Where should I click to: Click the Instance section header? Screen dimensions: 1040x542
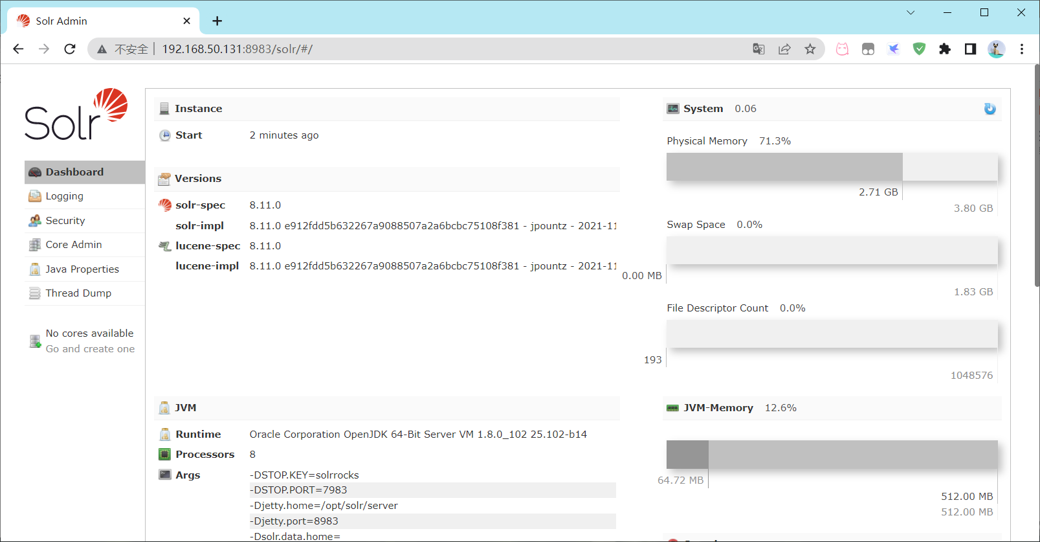pyautogui.click(x=387, y=109)
